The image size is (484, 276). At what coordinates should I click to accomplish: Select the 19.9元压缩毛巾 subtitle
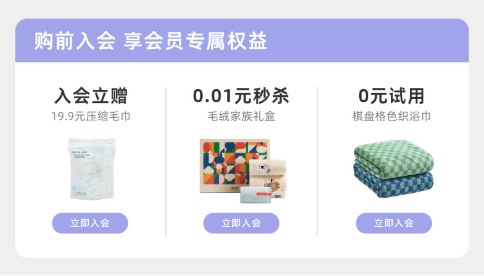click(91, 116)
